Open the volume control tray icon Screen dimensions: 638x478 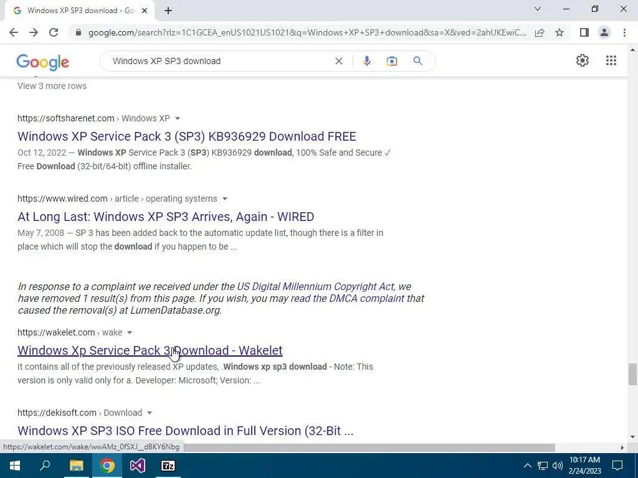point(558,466)
